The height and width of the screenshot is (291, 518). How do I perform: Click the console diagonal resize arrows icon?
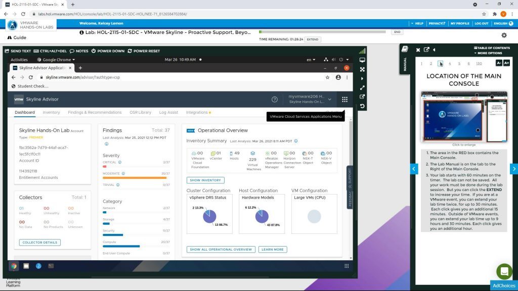[362, 88]
